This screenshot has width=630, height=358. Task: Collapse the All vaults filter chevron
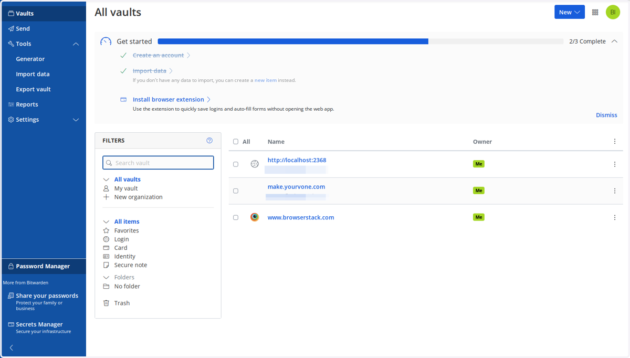tap(106, 180)
